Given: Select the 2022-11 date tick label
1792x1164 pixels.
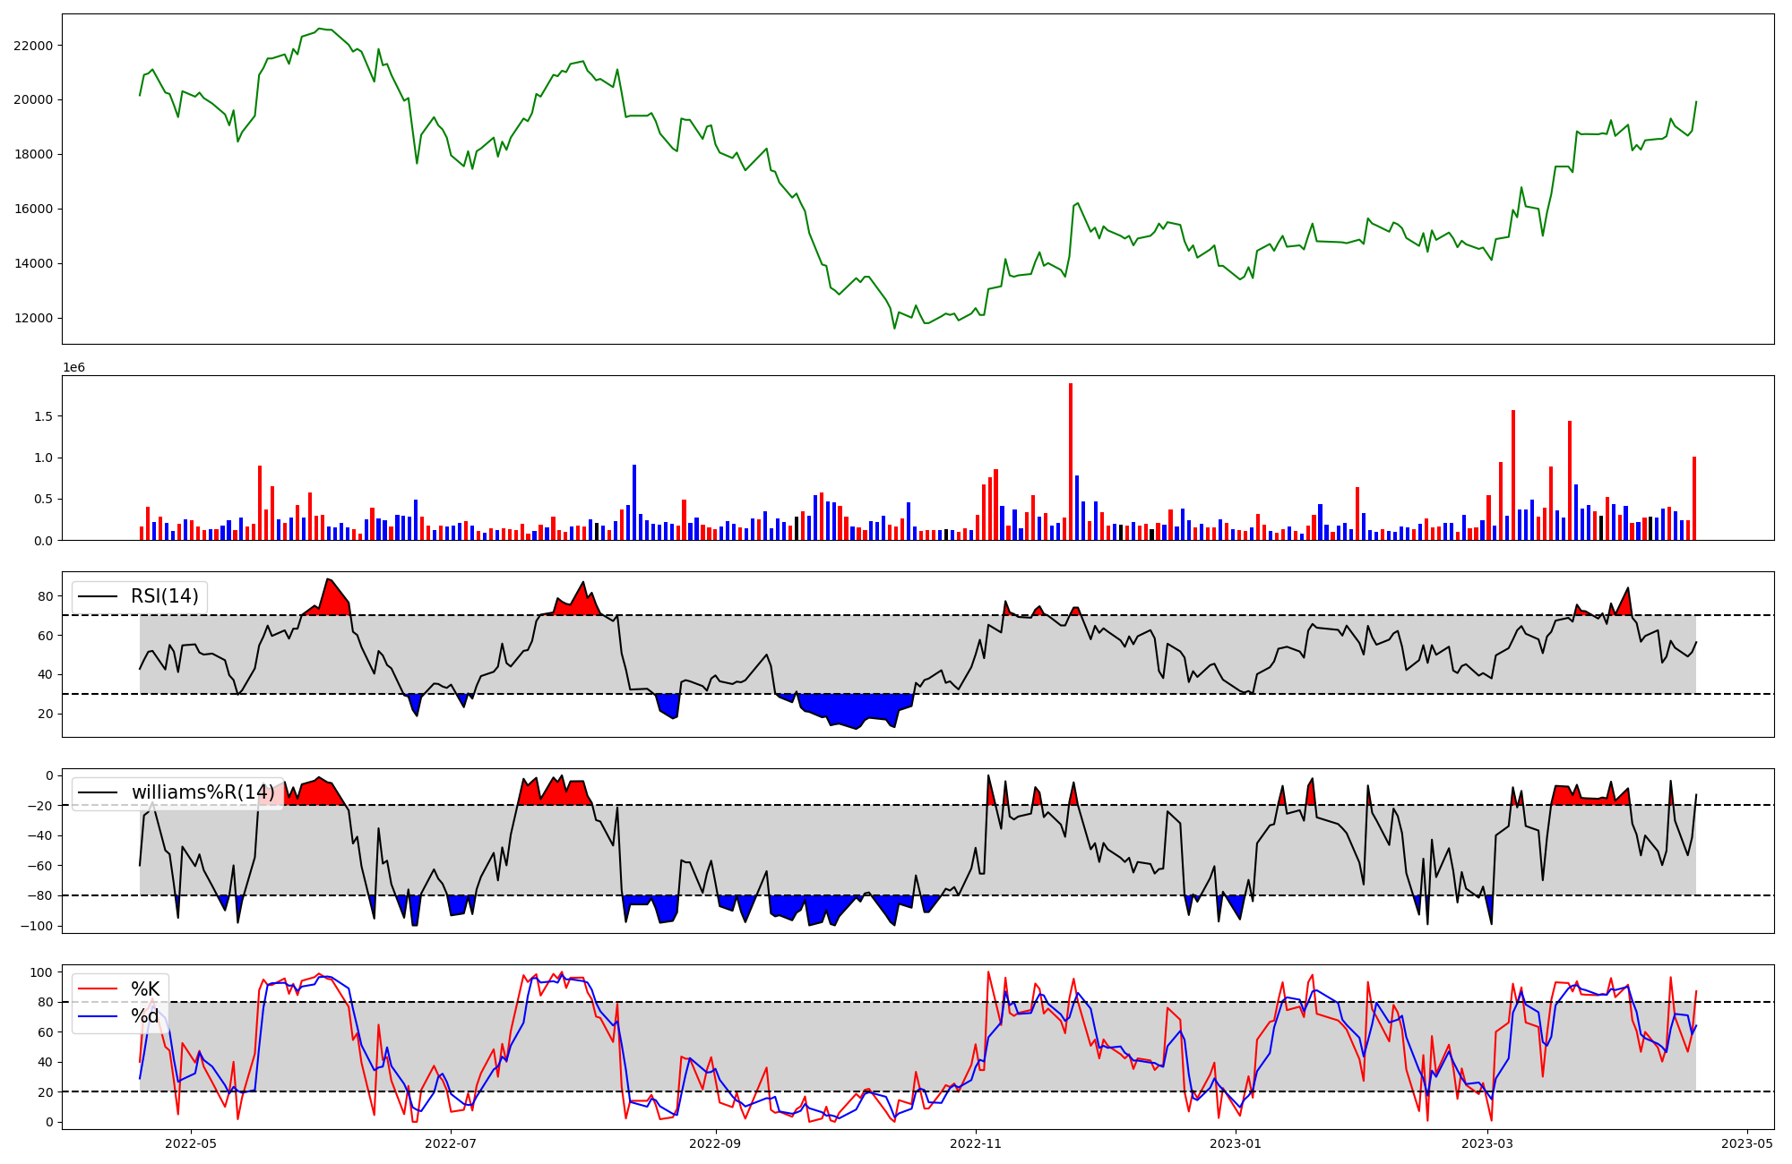Looking at the screenshot, I should tap(976, 1143).
